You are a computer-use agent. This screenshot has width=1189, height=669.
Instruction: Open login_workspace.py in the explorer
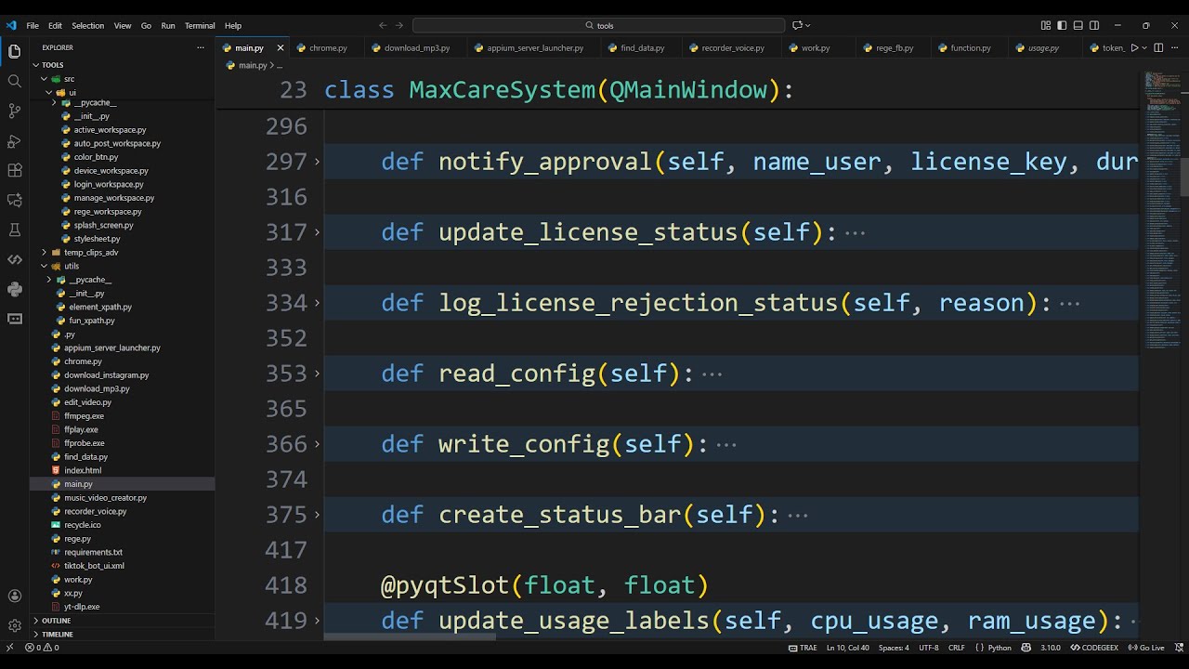[x=109, y=185]
